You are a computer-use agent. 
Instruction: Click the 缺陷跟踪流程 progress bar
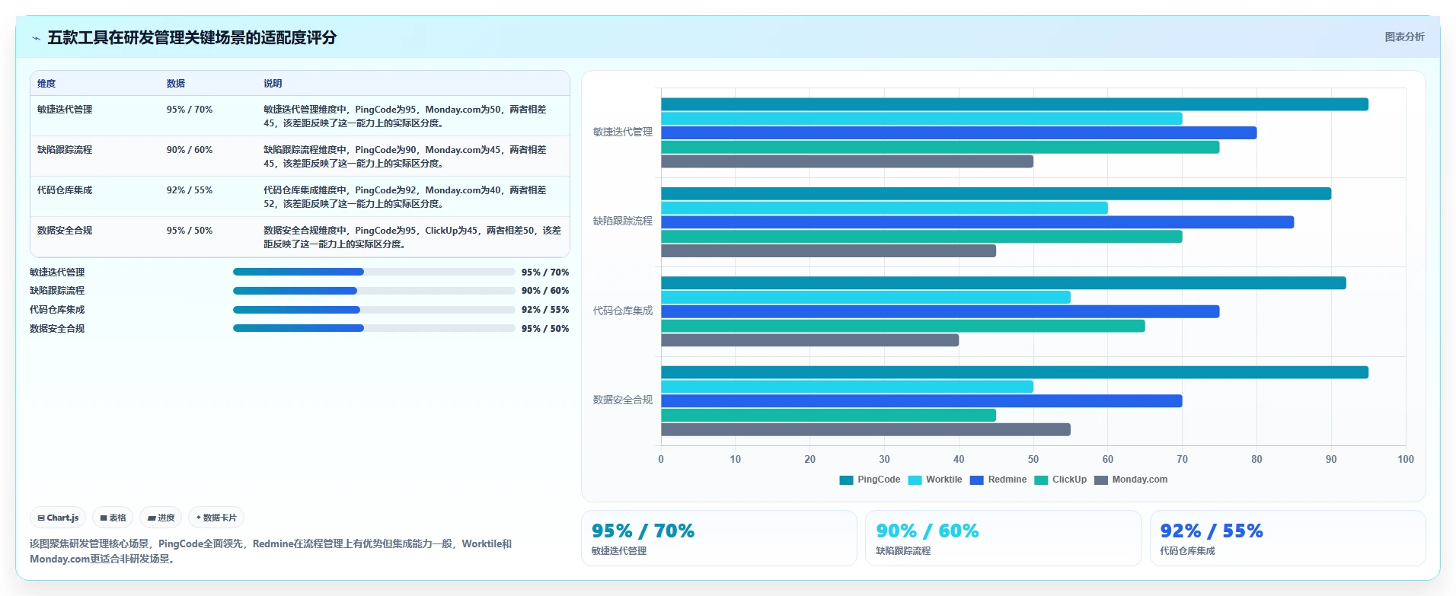tap(374, 291)
